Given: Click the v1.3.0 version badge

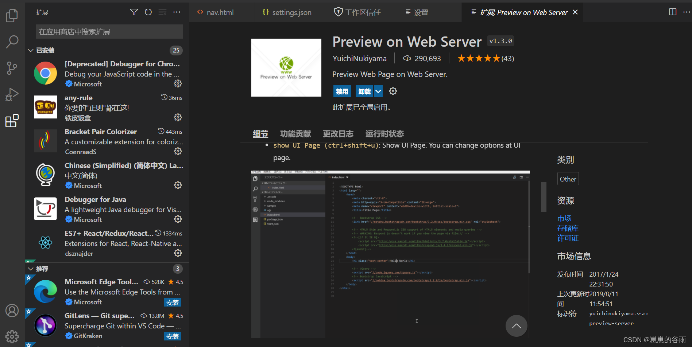Looking at the screenshot, I should coord(500,41).
